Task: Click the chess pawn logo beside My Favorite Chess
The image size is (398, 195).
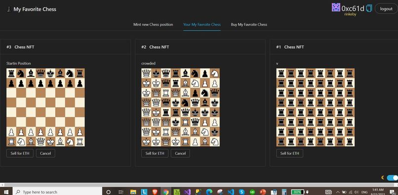Action: tap(9, 9)
